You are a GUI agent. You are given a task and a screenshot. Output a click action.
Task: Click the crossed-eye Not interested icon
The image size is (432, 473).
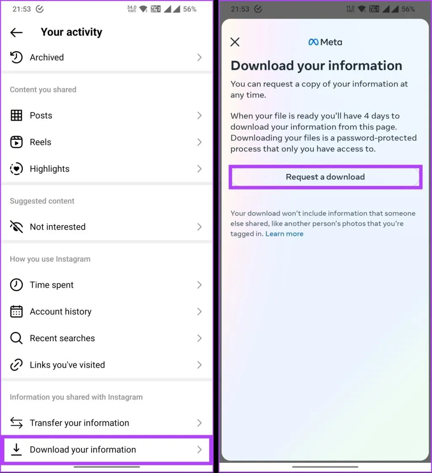[x=16, y=227]
